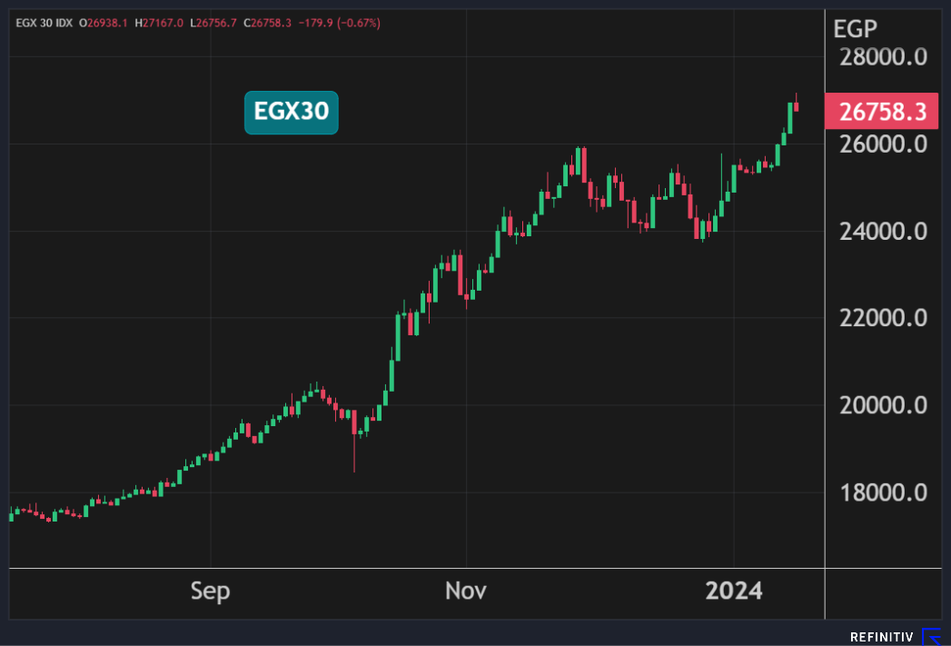Viewport: 951px width, 646px height.
Task: Click the 26000.0 price axis label
Action: (882, 144)
